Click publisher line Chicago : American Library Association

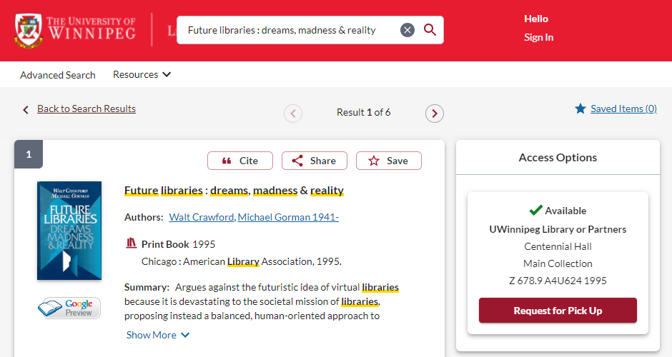(242, 261)
